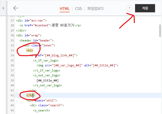This screenshot has width=162, height=114.
Task: Place cursor on the closing </h2> tag
Action: click(x=30, y=95)
